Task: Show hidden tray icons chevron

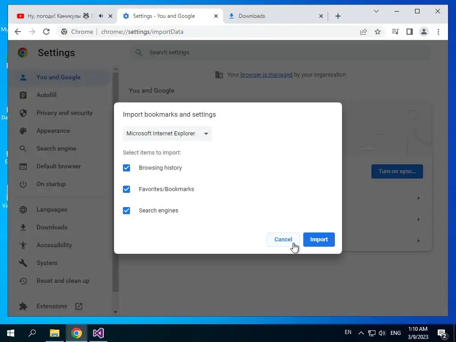Action: (x=361, y=333)
